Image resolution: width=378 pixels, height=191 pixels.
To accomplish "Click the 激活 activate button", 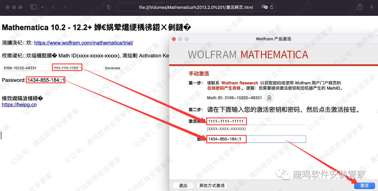I will tap(364, 185).
